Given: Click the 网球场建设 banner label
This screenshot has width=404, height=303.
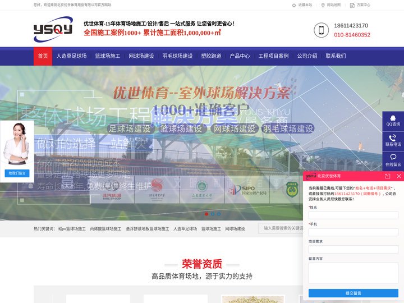Looking at the screenshot, I should coord(235,128).
